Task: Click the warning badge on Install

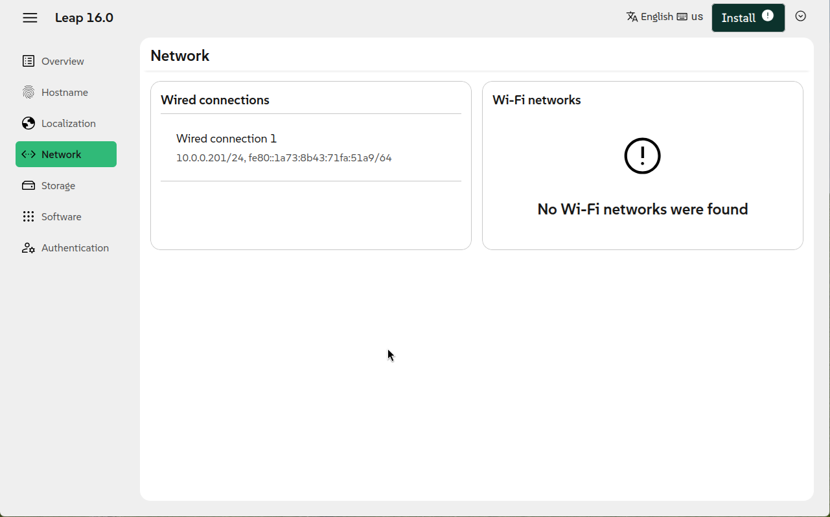Action: point(768,16)
